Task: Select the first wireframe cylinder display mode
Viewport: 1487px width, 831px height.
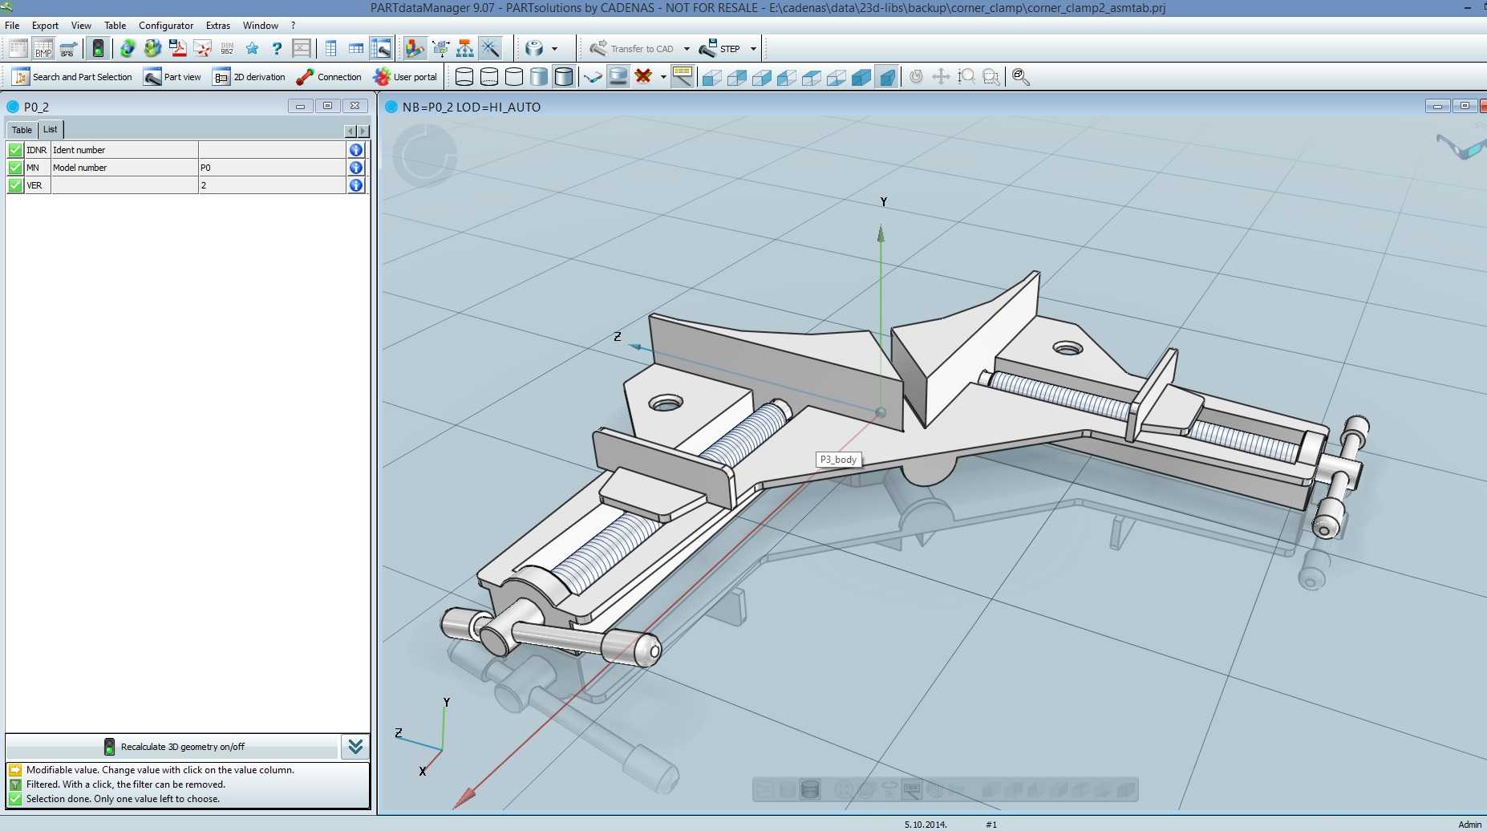Action: (464, 77)
